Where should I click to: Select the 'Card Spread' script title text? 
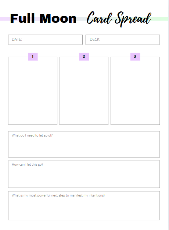coord(119,19)
